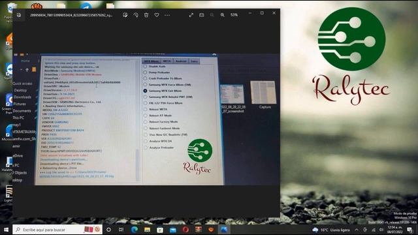Click the displayed photo in the Photos viewer
The height and width of the screenshot is (235, 418).
tap(146, 119)
